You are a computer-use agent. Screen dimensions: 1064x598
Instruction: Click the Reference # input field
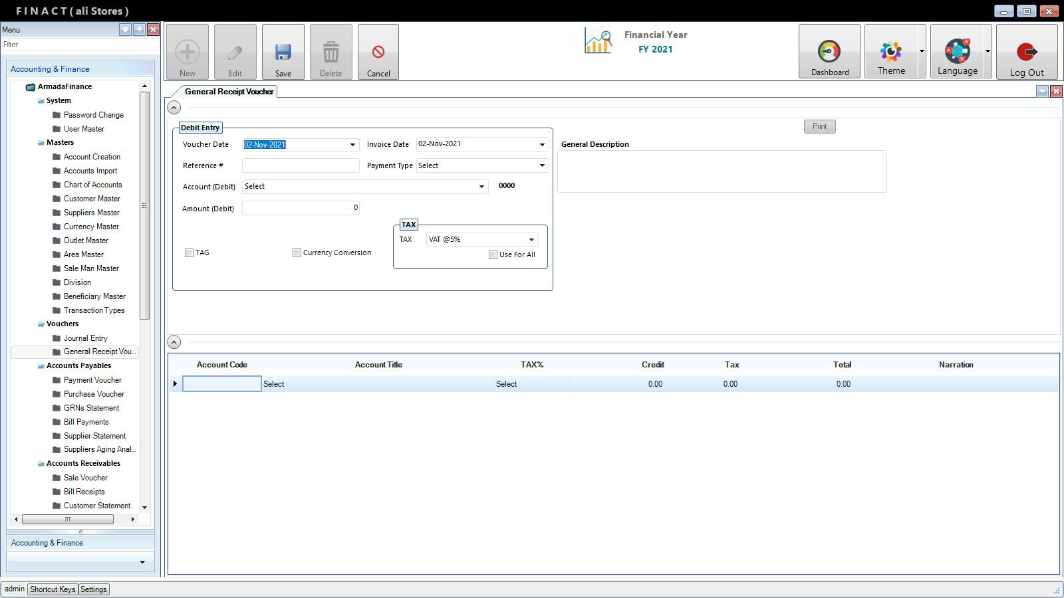pyautogui.click(x=301, y=165)
